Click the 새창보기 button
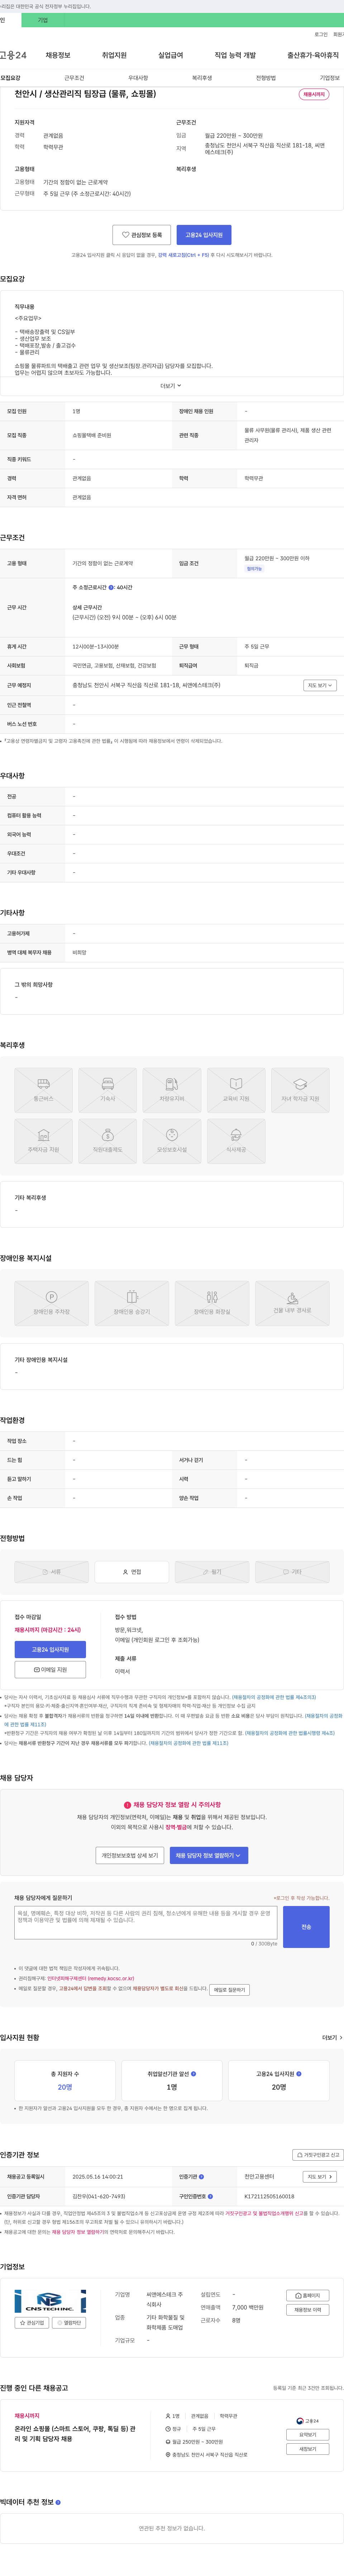The image size is (344, 2576). coord(308,2449)
